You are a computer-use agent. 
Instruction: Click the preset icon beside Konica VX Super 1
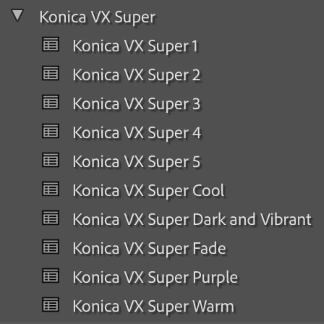[50, 44]
